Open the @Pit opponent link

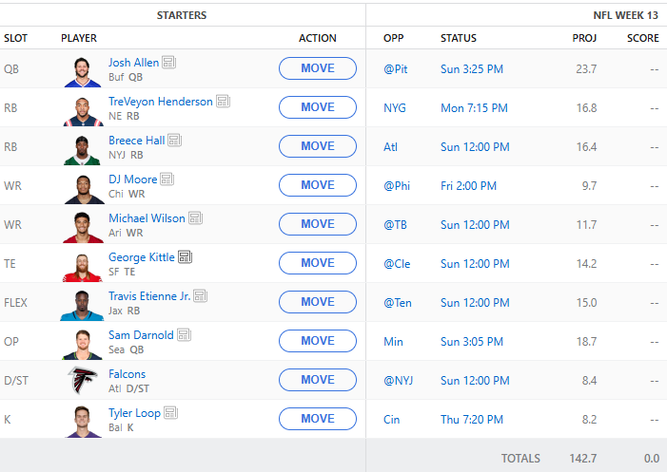click(x=394, y=69)
